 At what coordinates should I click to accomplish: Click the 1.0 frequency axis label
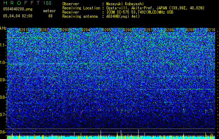point(3,63)
